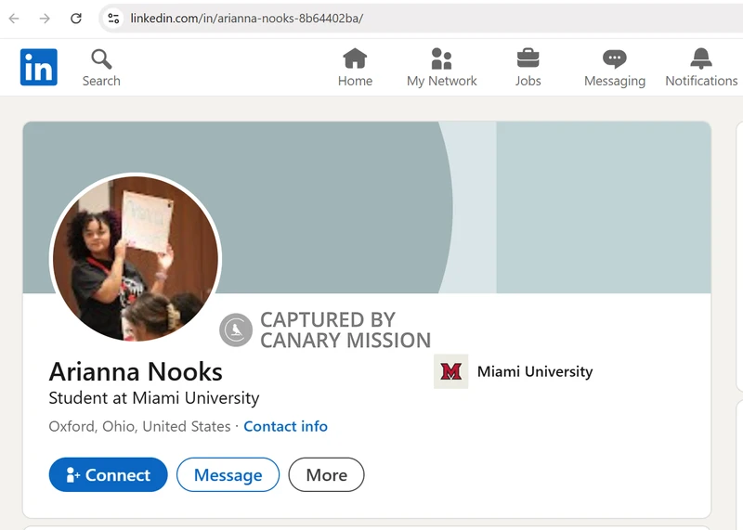The width and height of the screenshot is (743, 530).
Task: Open Notifications bell item
Action: [701, 68]
